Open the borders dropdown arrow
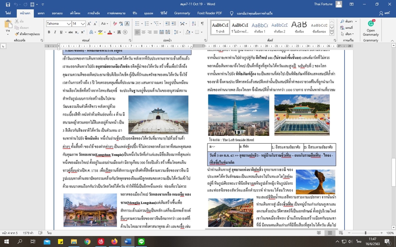The width and height of the screenshot is (396, 247). pyautogui.click(x=202, y=32)
